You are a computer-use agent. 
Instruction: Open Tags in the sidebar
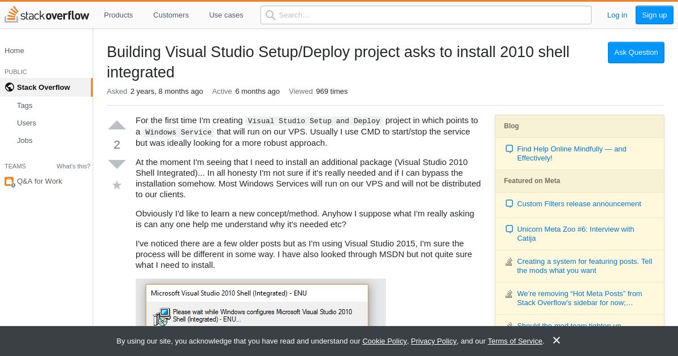25,106
